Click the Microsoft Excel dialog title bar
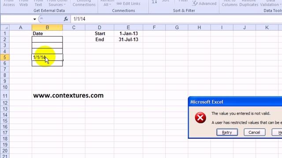282x158 pixels. tap(235, 102)
